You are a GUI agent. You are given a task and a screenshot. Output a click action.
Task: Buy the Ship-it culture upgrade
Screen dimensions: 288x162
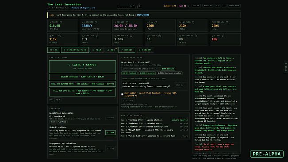click(111, 132)
